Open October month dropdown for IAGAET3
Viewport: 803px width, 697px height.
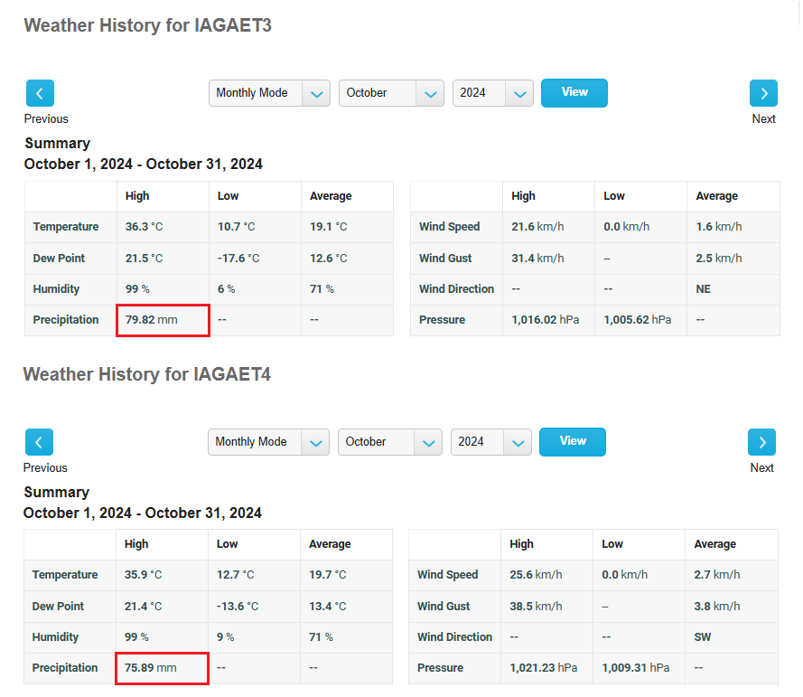click(391, 93)
